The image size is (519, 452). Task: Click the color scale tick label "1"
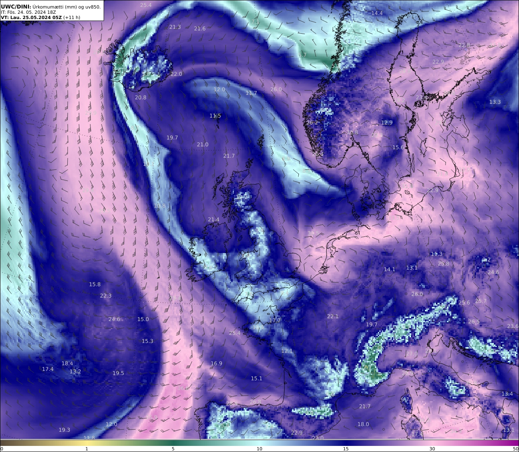[87, 449]
